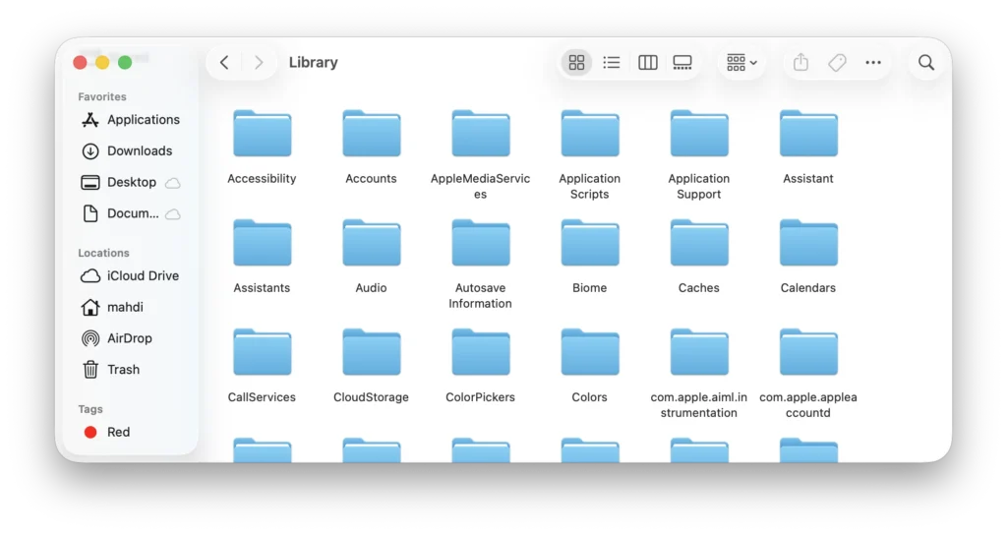Click the forward navigation arrow

[x=259, y=63]
